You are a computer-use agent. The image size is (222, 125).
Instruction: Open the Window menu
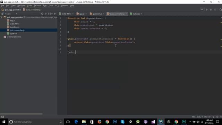[x=64, y=6]
